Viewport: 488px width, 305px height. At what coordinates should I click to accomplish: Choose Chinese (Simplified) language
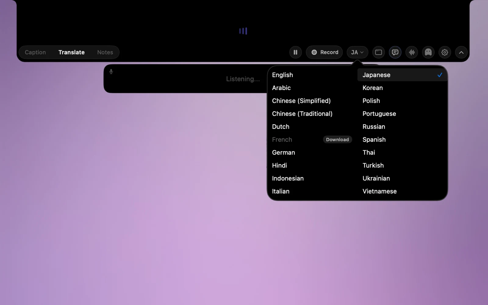[312, 101]
